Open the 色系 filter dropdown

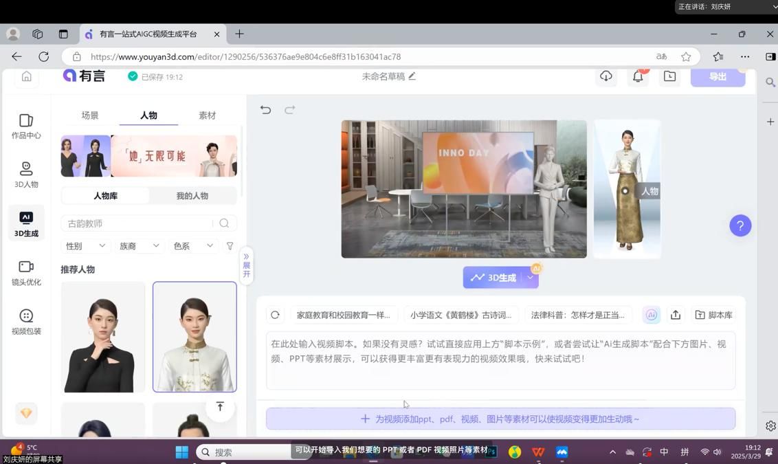tap(192, 246)
